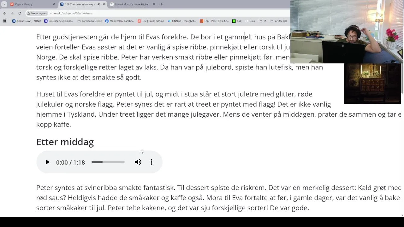Click the word 'gudstjenesten' in first paragraph

[75, 37]
